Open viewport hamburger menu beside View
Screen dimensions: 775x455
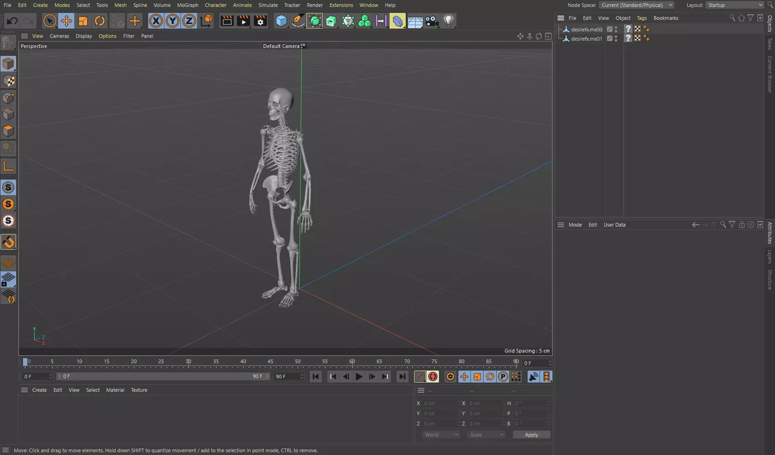[x=24, y=36]
